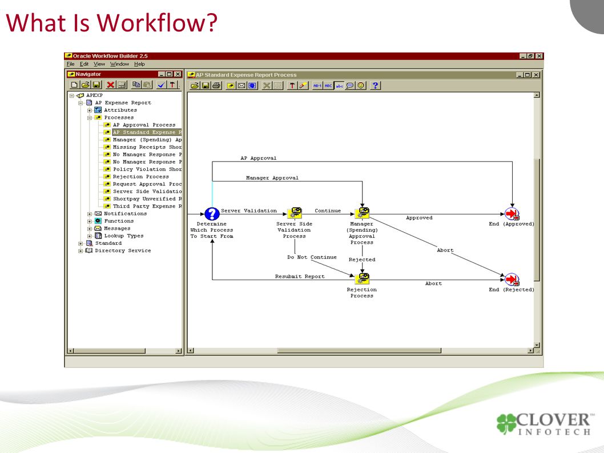Expand the Notifications branch
The height and width of the screenshot is (453, 604).
[90, 214]
